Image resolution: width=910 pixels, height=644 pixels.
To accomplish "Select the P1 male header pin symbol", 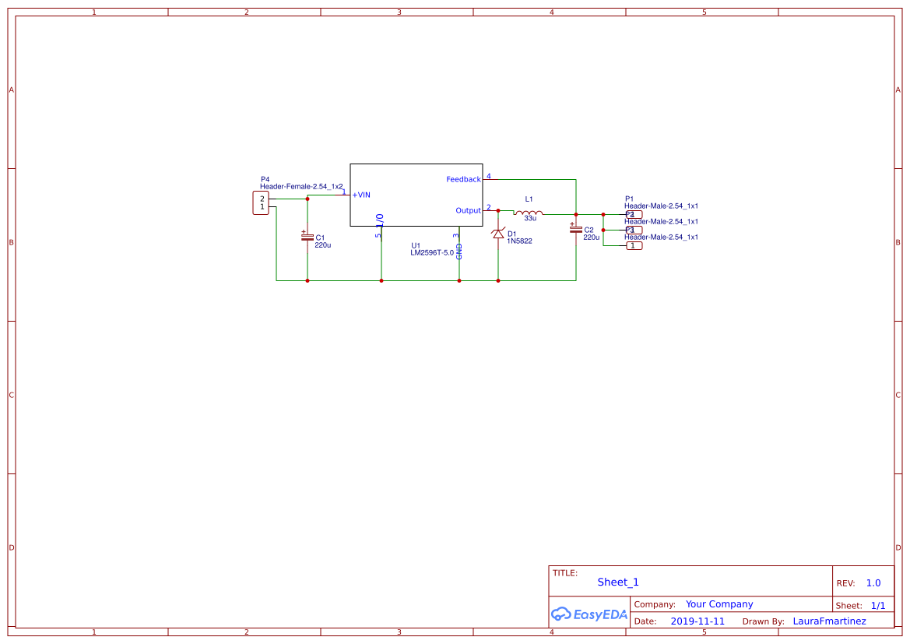I will pyautogui.click(x=634, y=214).
